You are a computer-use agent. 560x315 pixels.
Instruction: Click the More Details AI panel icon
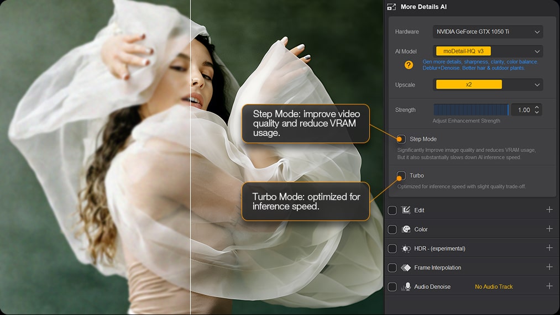[392, 7]
